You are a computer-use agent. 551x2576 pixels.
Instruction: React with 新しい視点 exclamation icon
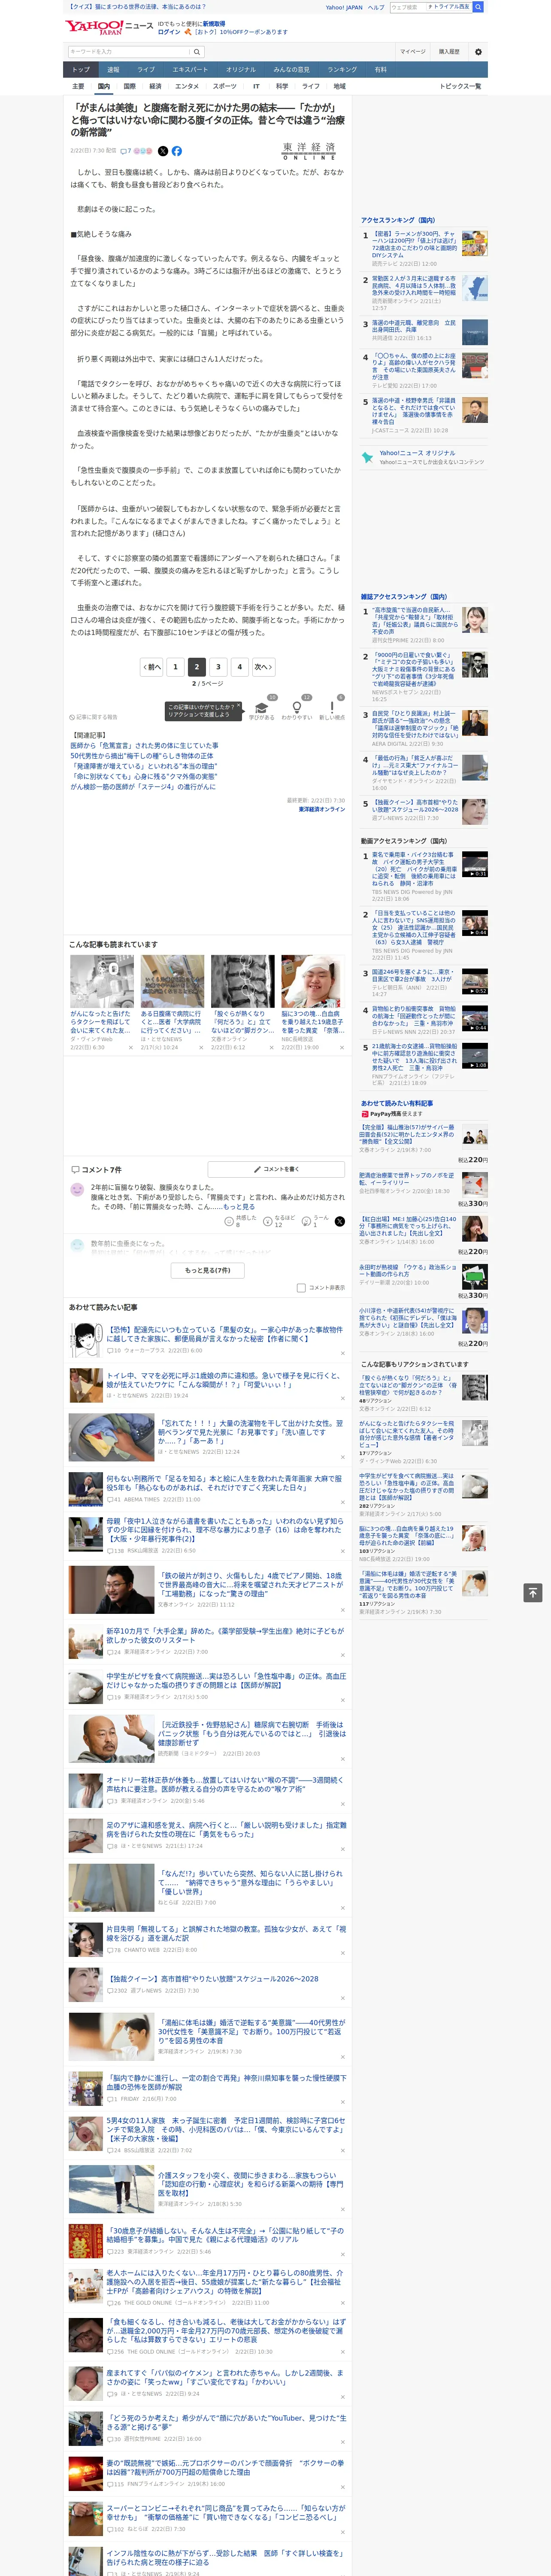(x=332, y=707)
